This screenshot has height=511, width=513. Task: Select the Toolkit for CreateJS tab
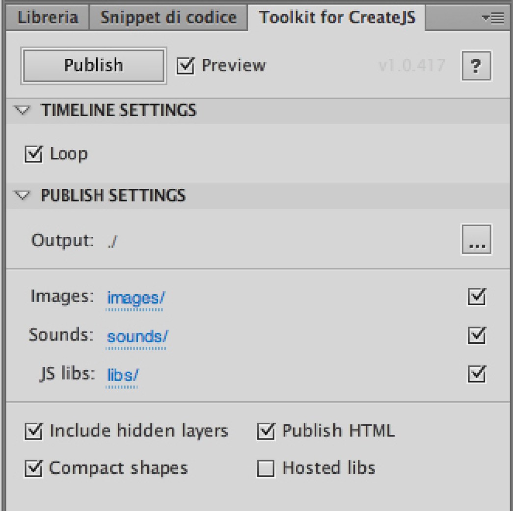click(x=337, y=17)
